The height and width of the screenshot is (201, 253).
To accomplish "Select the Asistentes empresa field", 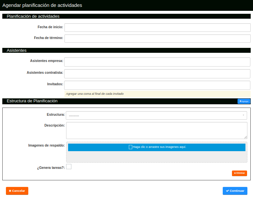I will 157,62.
